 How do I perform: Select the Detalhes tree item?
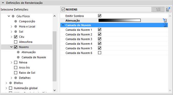pos(25,78)
